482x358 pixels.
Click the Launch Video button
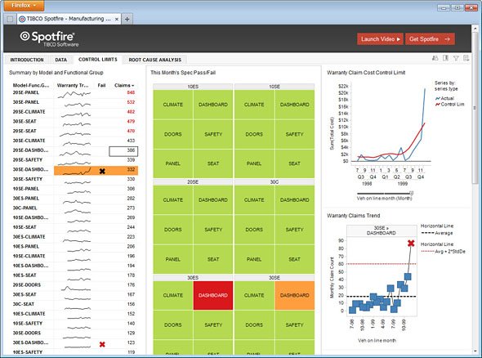[380, 39]
